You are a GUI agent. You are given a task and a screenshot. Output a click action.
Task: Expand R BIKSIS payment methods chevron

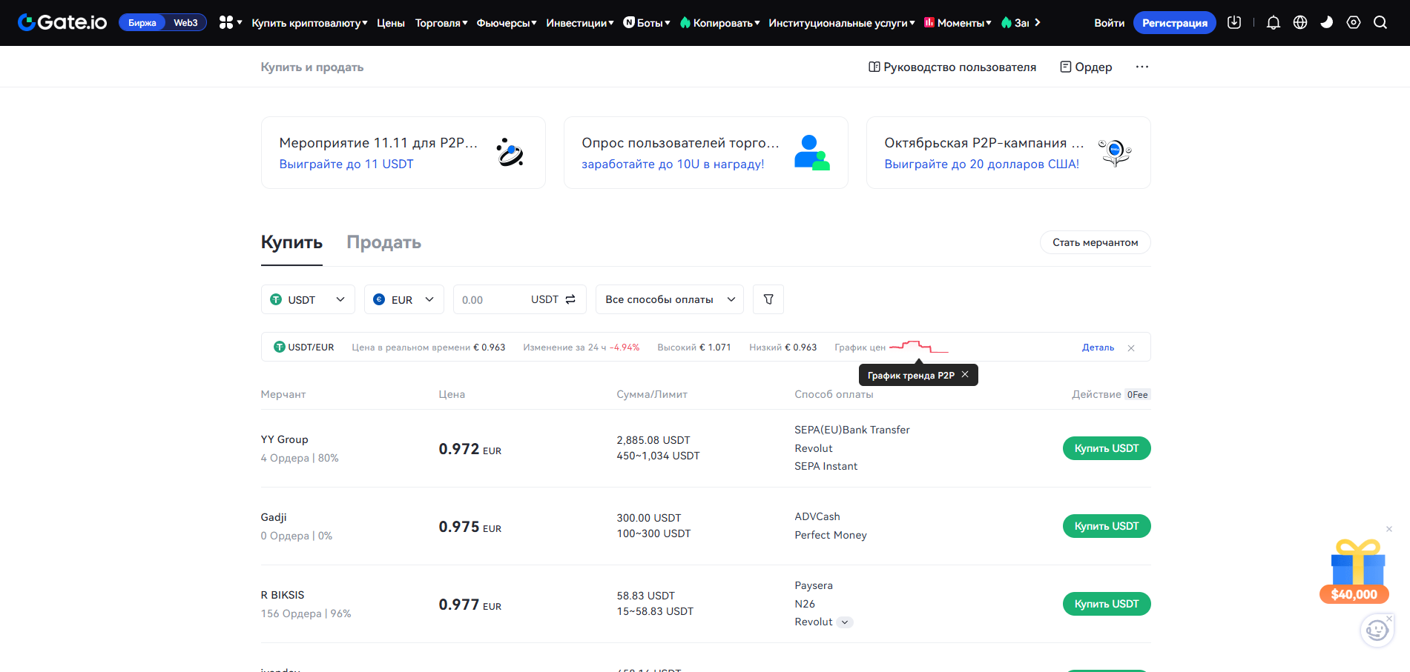[845, 622]
